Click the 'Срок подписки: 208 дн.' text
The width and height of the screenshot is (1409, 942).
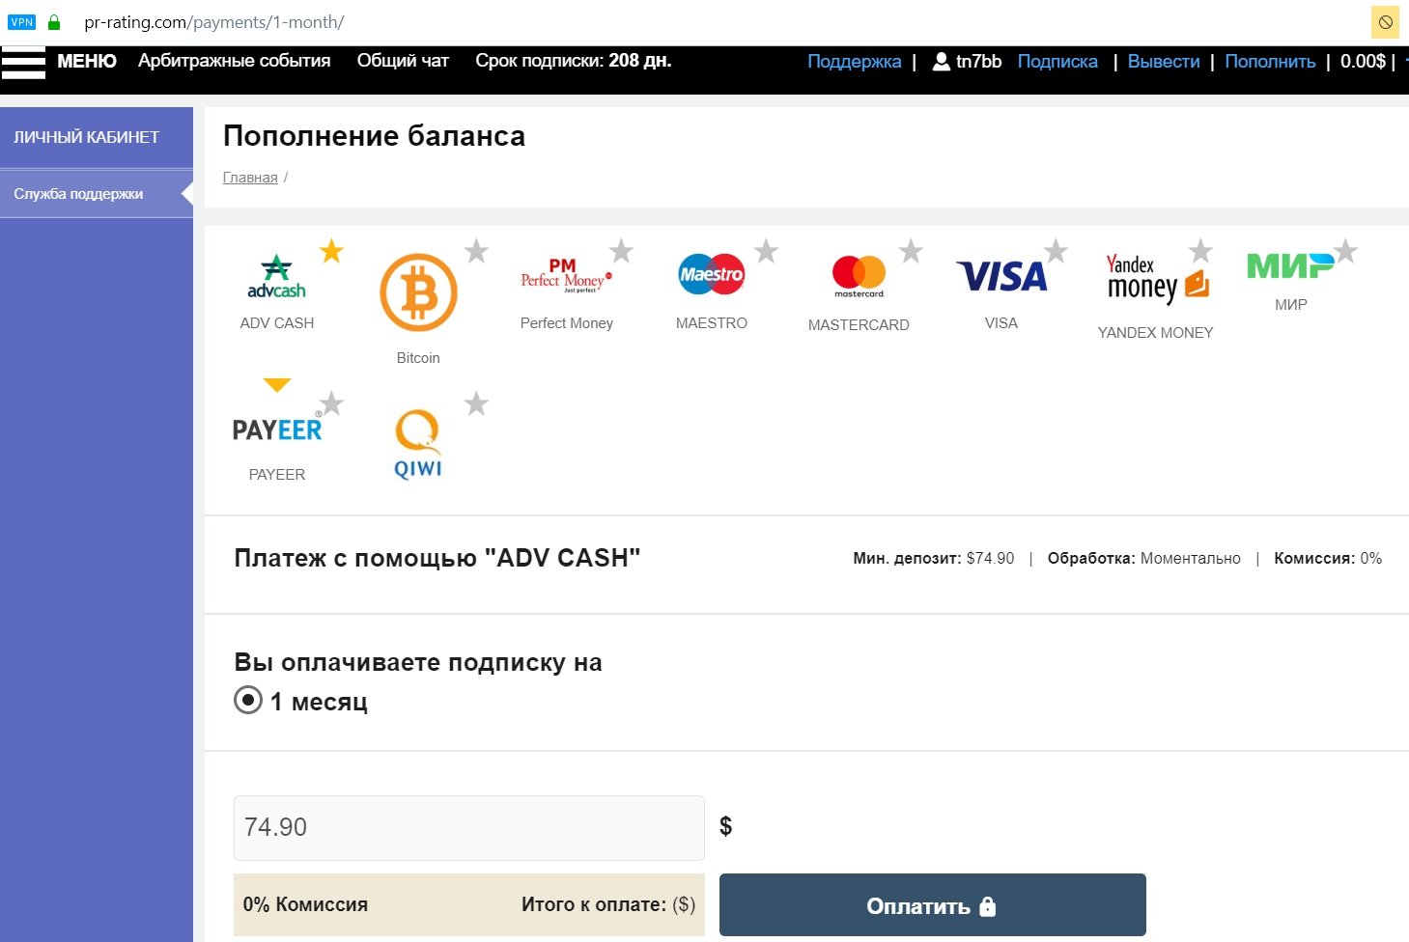574,61
